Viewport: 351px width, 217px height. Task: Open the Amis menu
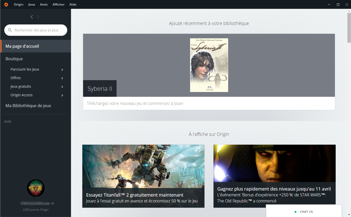click(44, 5)
